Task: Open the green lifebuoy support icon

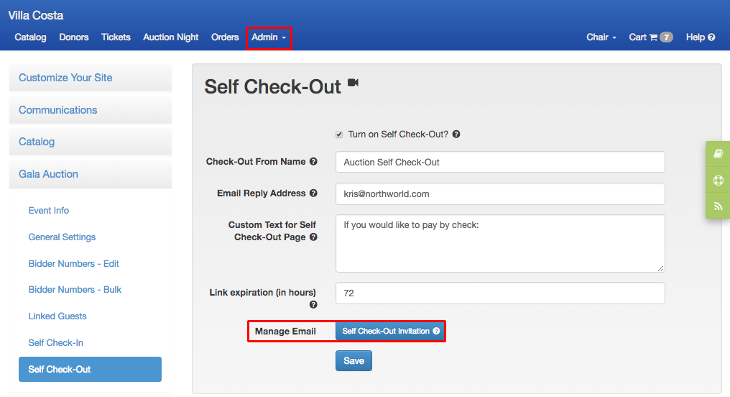Action: (718, 181)
